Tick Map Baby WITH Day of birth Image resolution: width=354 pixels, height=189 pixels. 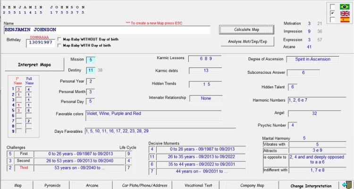point(59,46)
